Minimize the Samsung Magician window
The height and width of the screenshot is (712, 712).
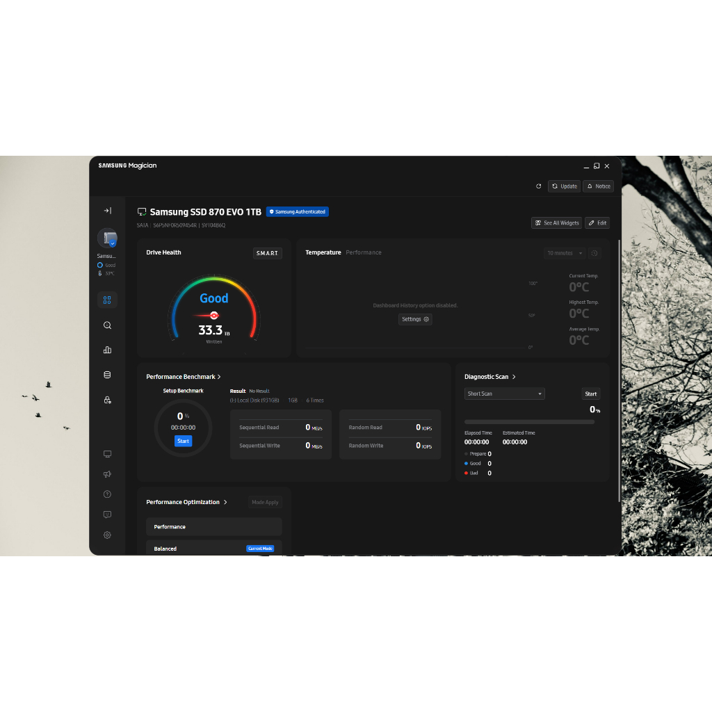[586, 166]
